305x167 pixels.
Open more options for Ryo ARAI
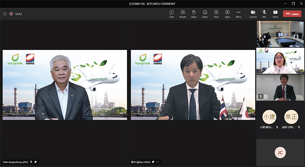click(157, 162)
